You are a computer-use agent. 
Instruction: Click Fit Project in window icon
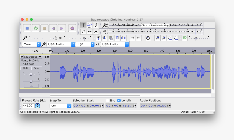coord(176,38)
